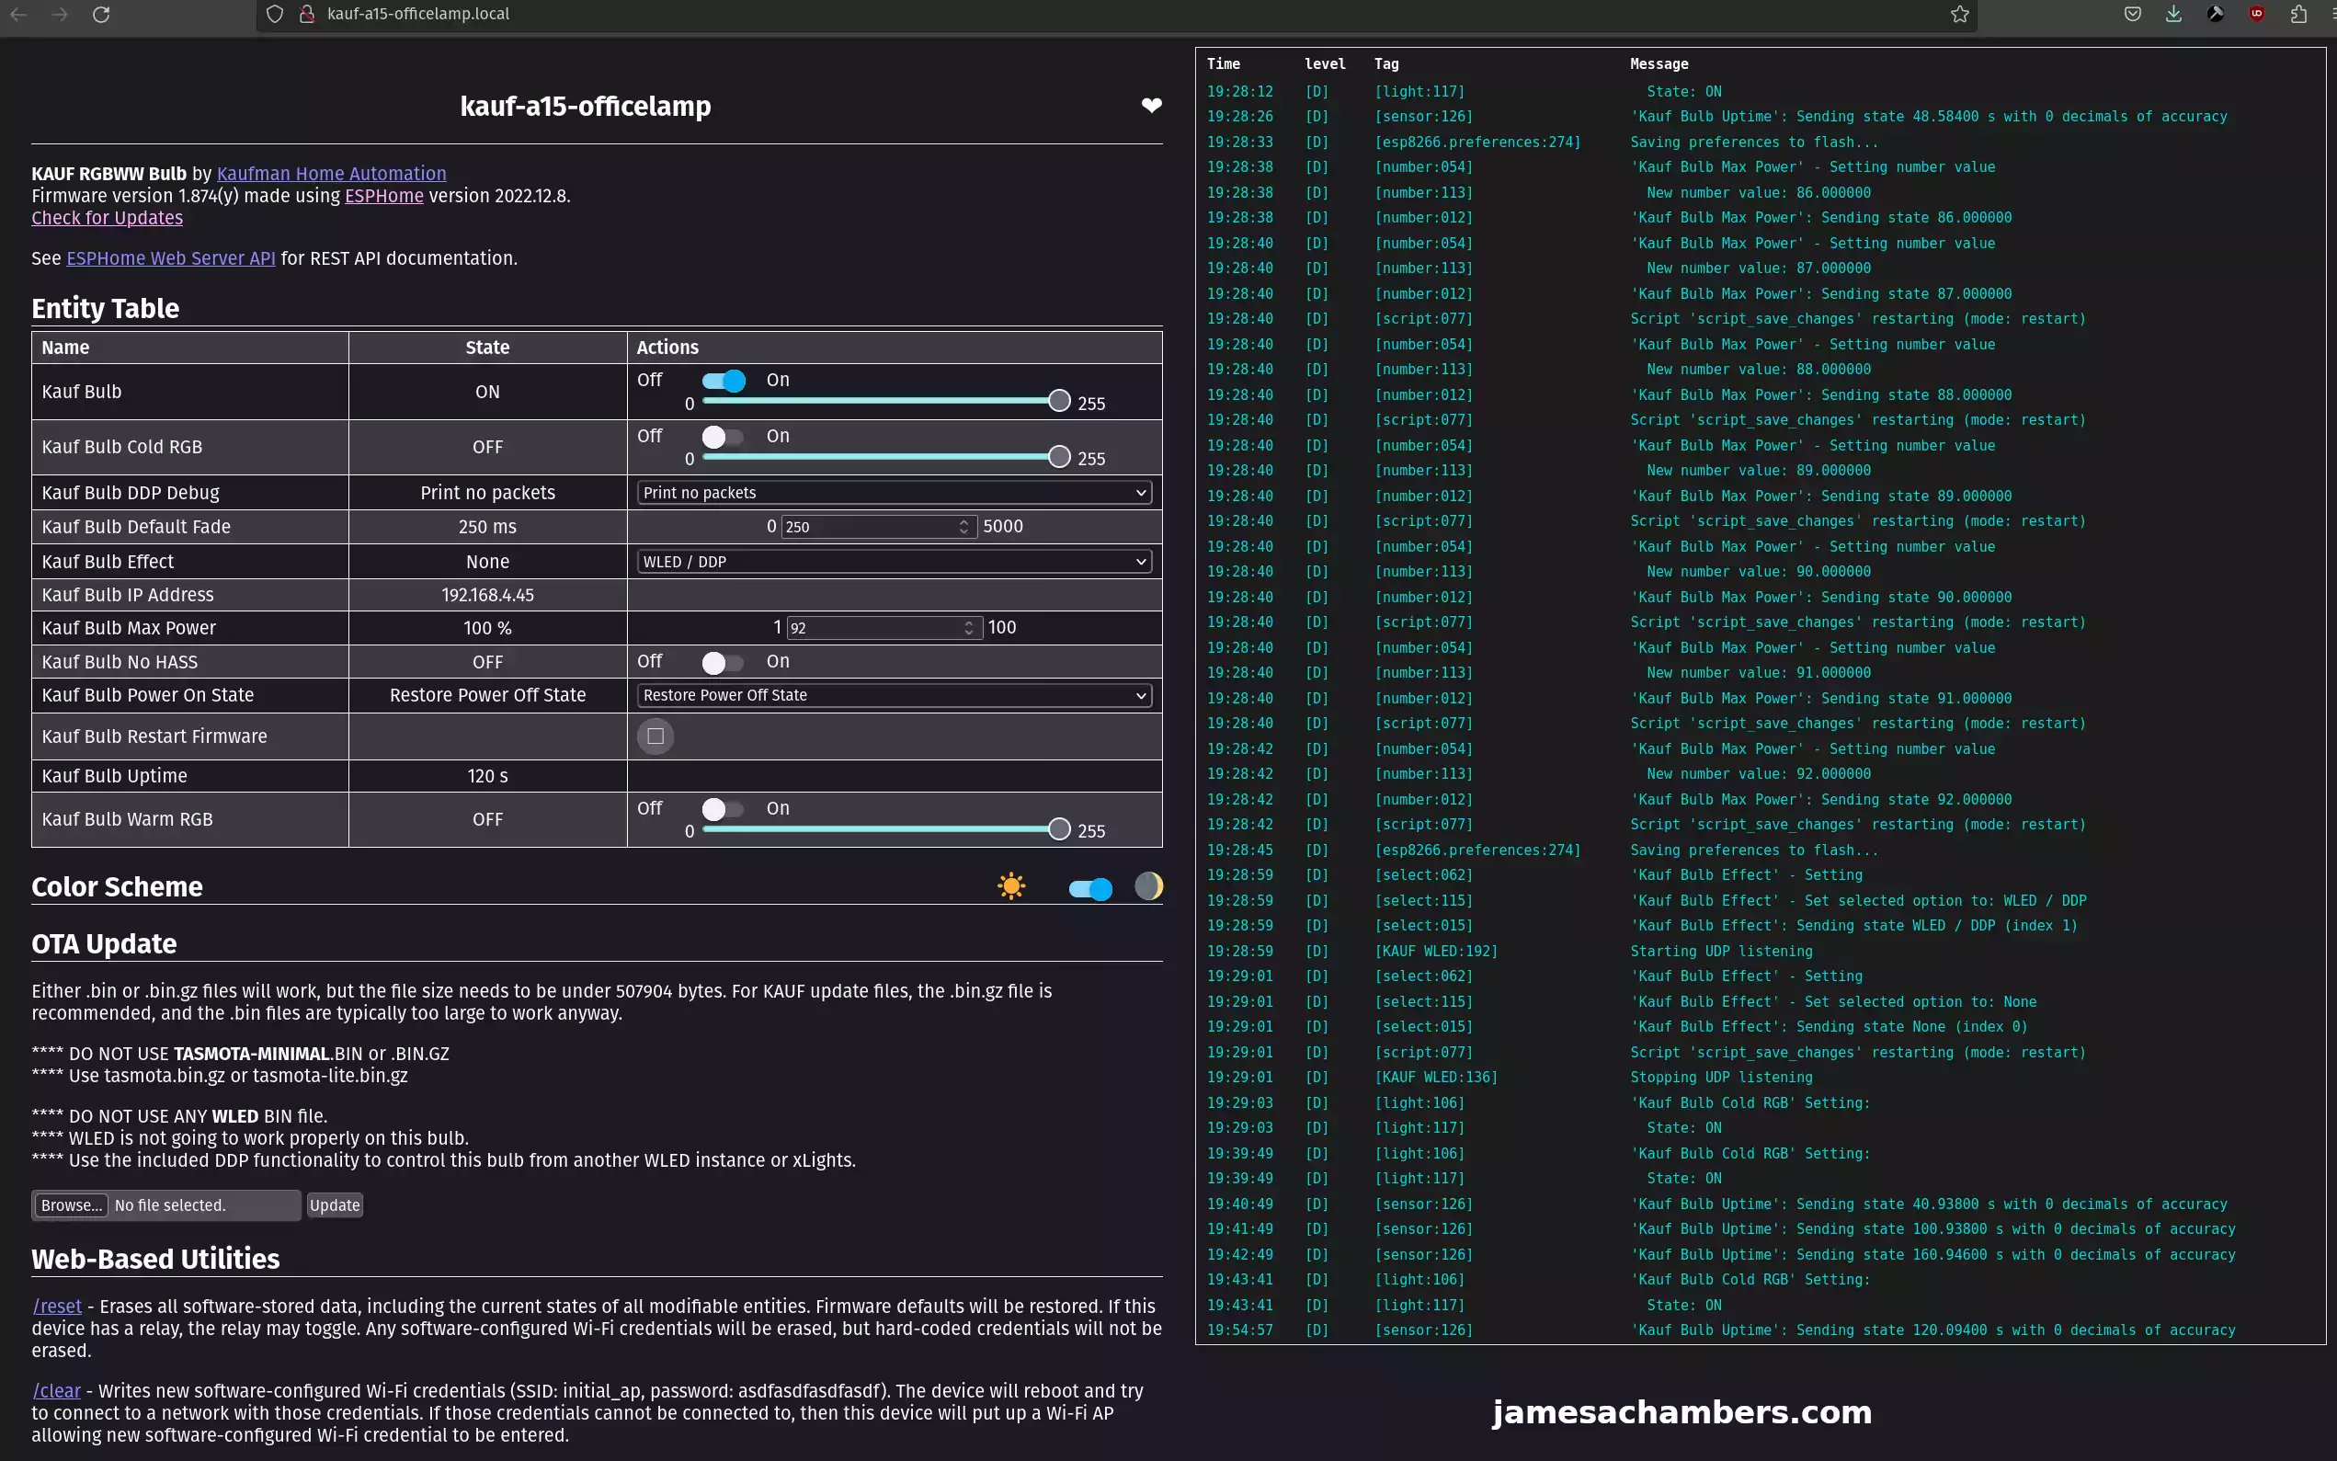The image size is (2337, 1461).
Task: Click the browser security lock icon
Action: (x=302, y=14)
